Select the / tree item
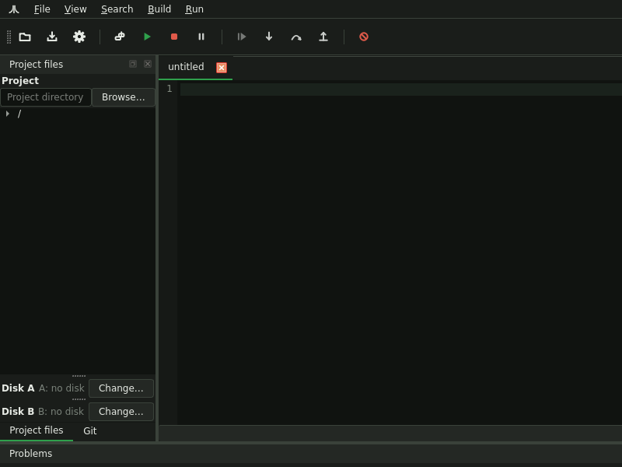Image resolution: width=622 pixels, height=467 pixels. (x=19, y=114)
